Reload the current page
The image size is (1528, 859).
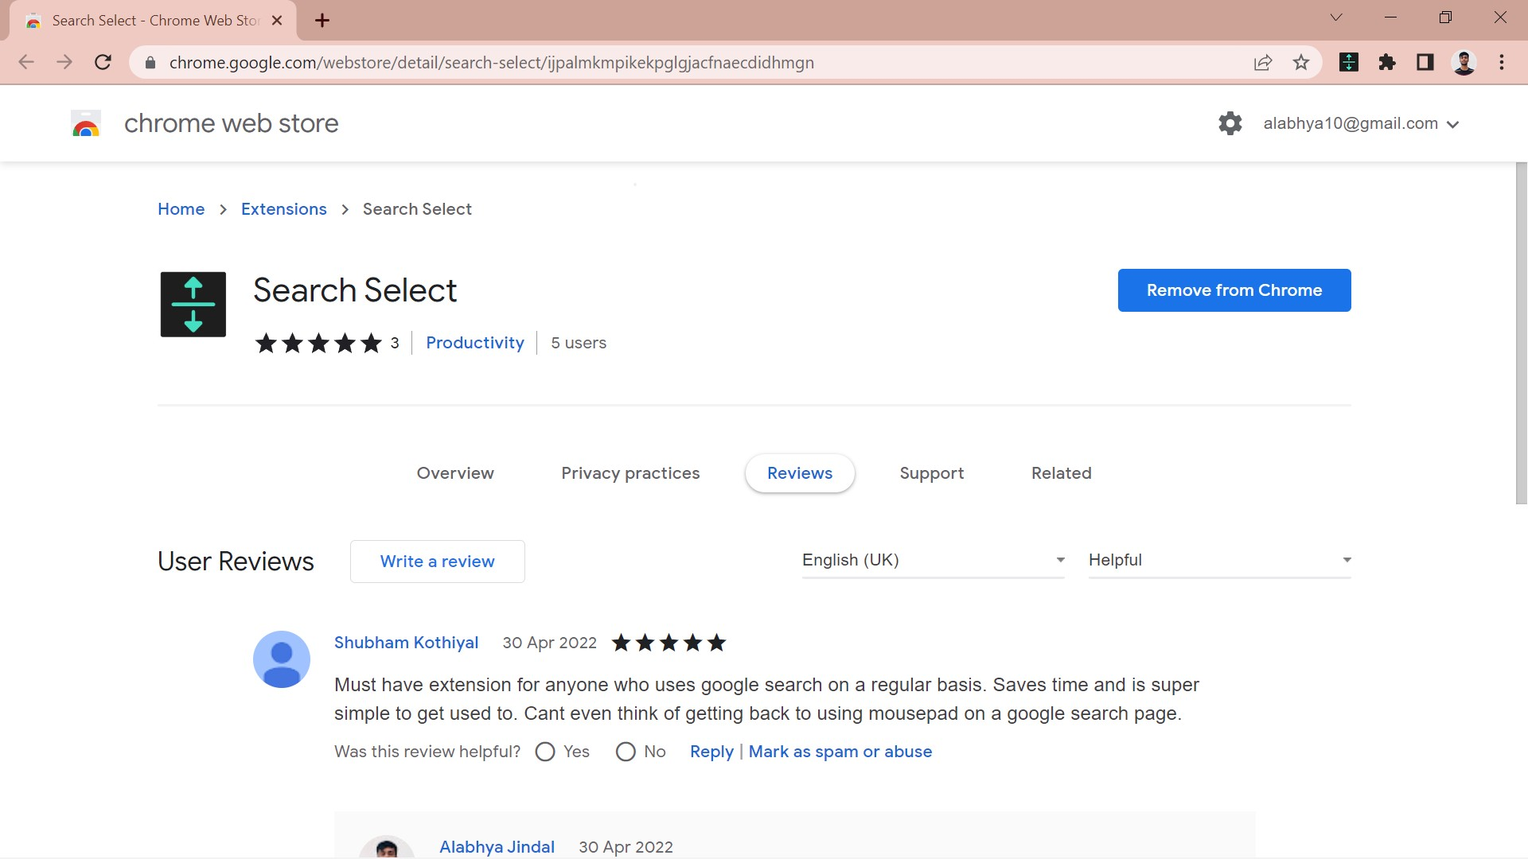[x=103, y=62]
